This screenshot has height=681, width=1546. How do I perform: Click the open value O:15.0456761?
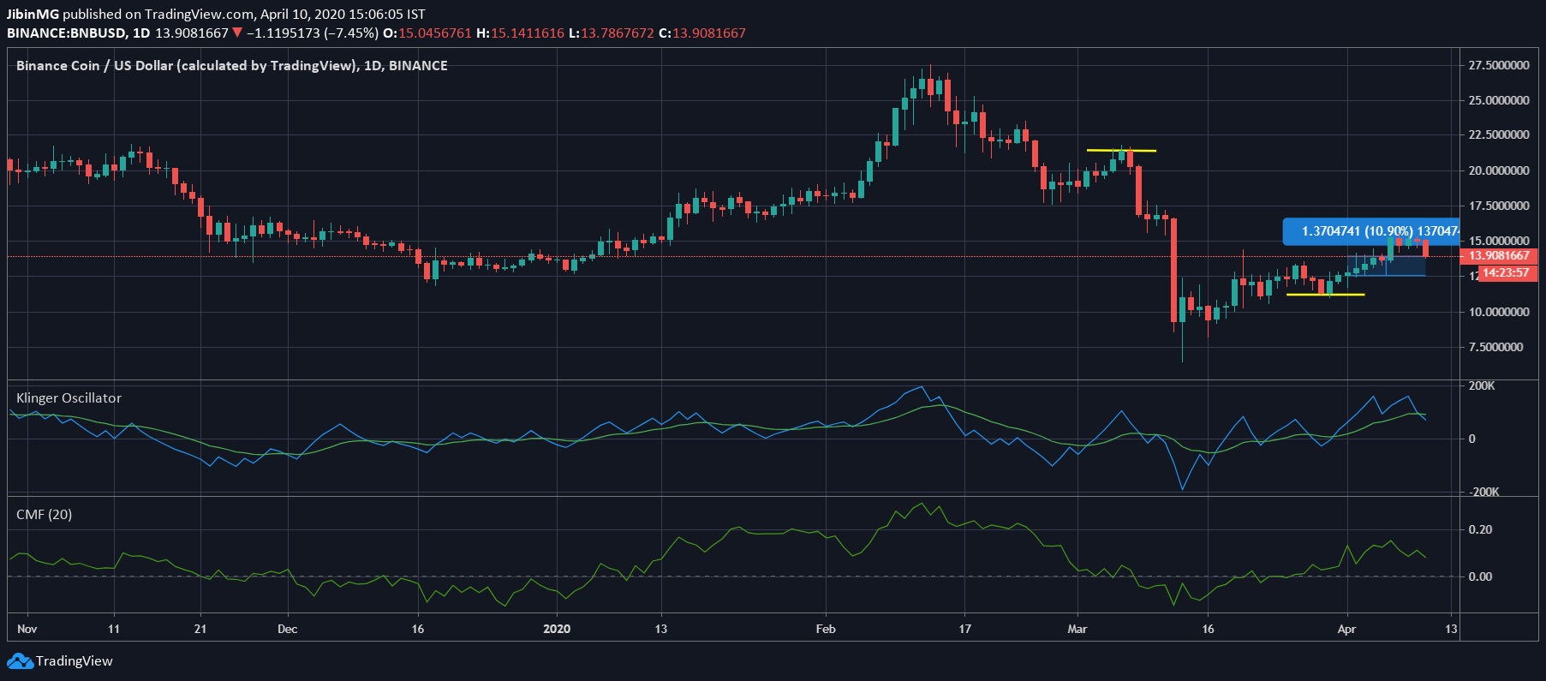pos(427,33)
